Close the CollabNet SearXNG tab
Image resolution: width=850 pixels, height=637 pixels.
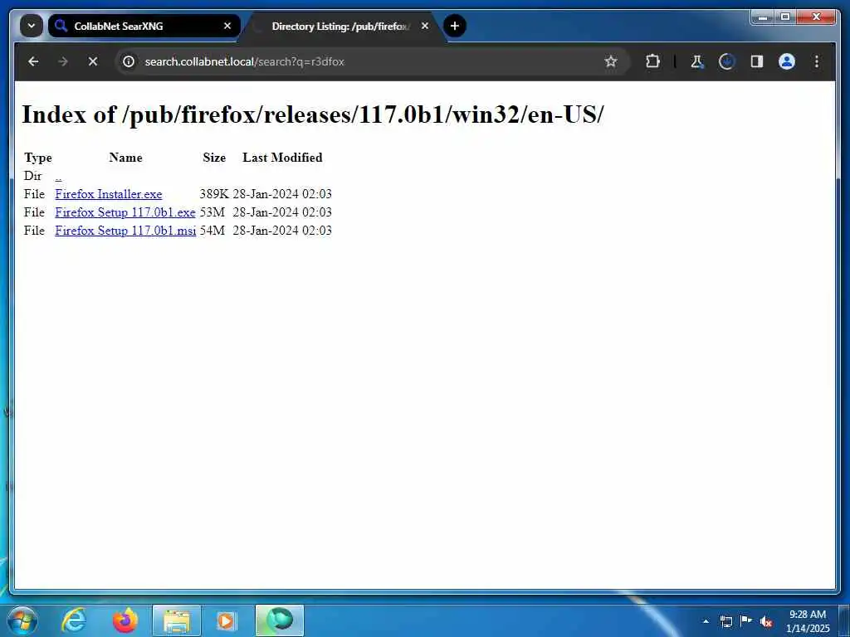point(227,26)
